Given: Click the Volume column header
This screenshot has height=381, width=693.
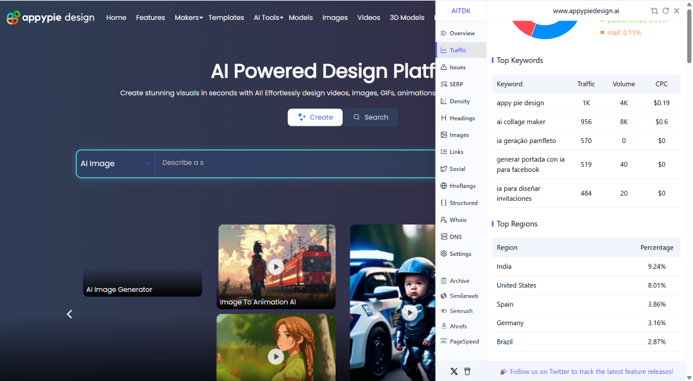Looking at the screenshot, I should [624, 84].
